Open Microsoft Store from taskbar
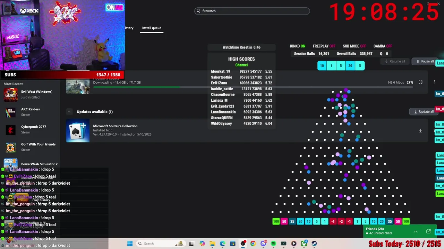This screenshot has width=444, height=249. [232, 243]
